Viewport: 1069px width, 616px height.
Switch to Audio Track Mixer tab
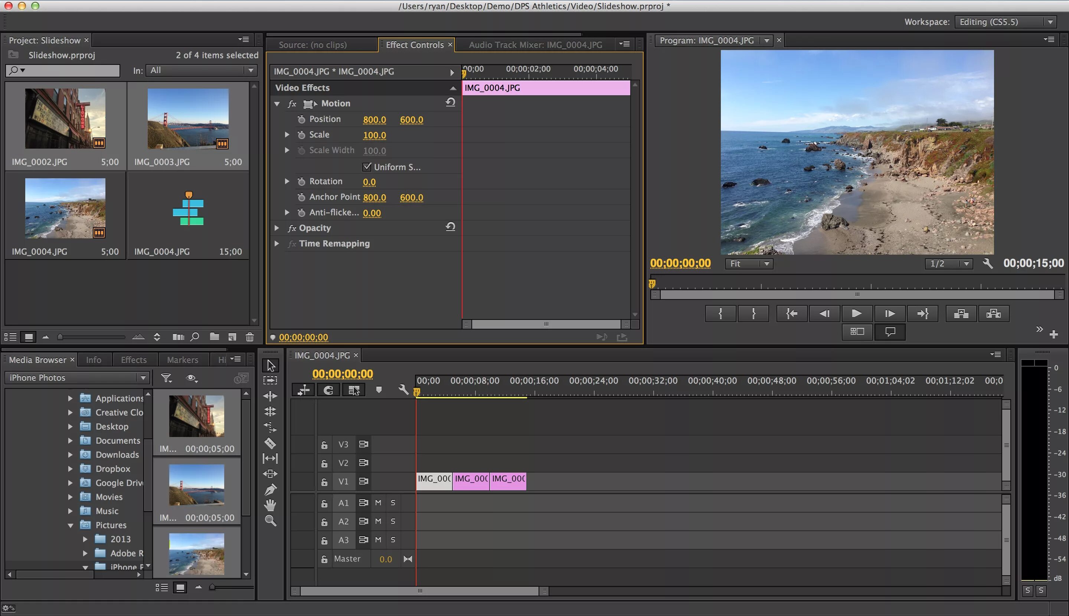(x=535, y=45)
